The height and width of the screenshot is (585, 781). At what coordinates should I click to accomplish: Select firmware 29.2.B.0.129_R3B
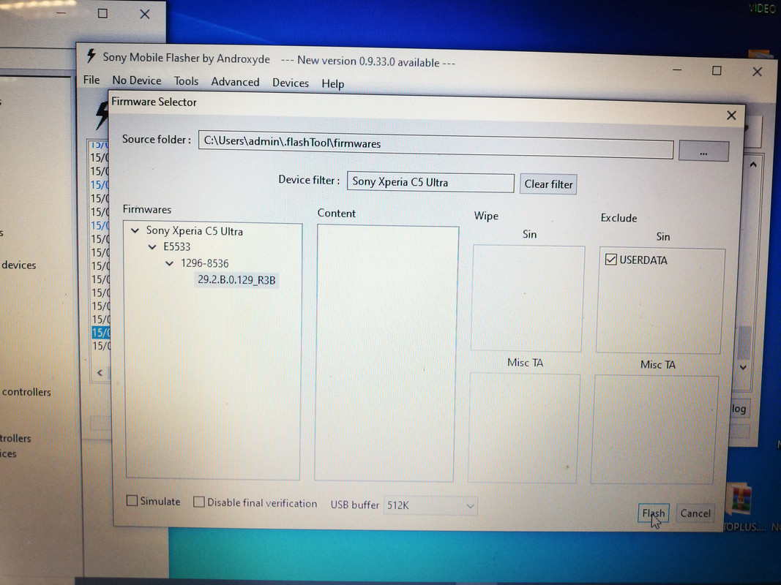click(236, 280)
